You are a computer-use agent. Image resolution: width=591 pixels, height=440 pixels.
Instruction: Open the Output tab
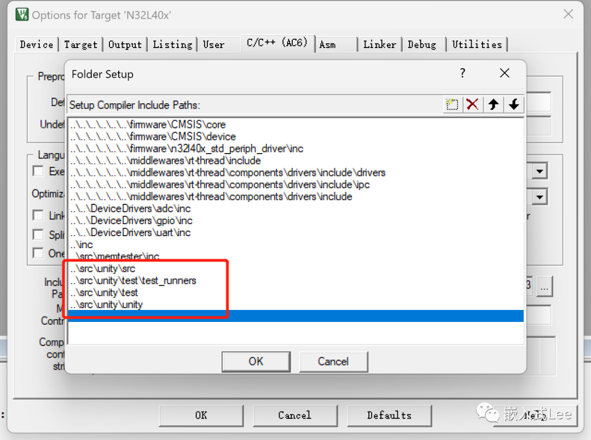[x=125, y=44]
